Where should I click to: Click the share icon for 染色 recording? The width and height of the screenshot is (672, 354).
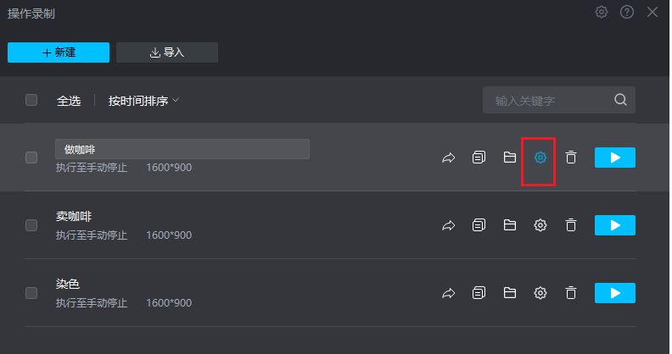click(449, 293)
